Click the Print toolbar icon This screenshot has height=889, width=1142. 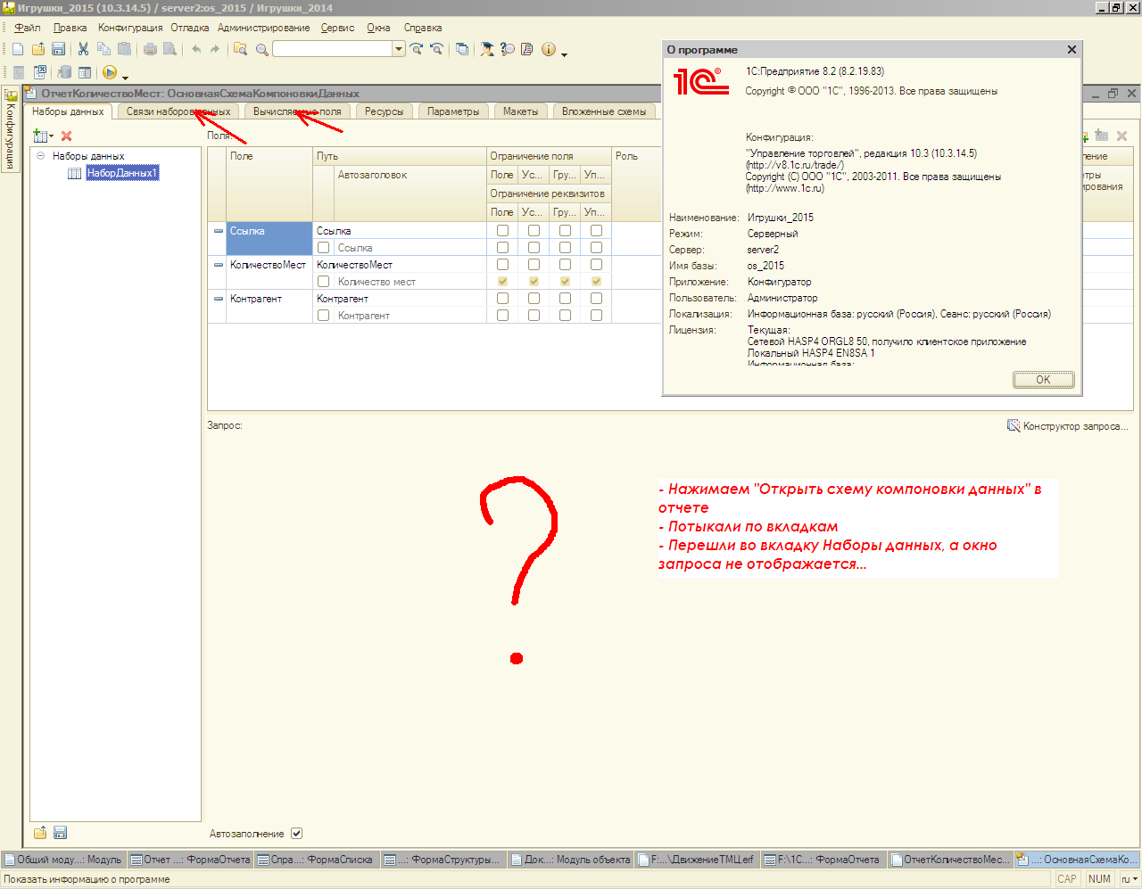150,49
